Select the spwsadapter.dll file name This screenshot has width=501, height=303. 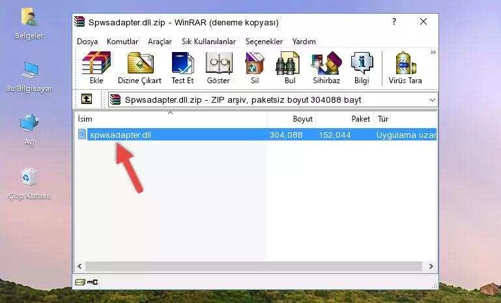pos(120,135)
